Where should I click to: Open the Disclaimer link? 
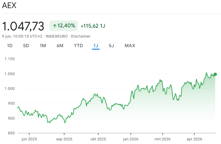pos(81,36)
